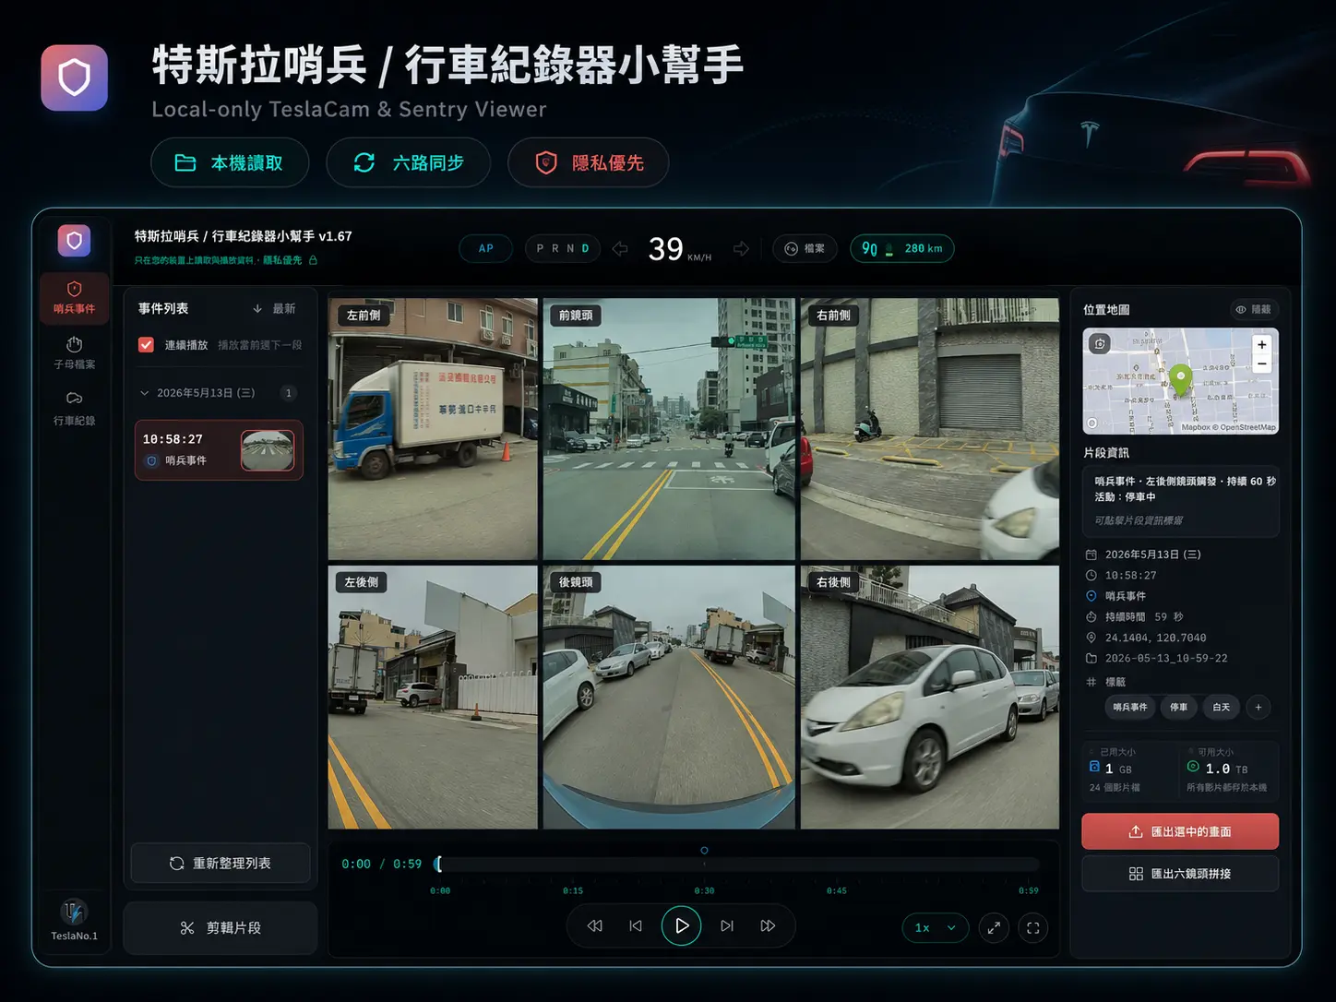Click the TeslaNo.1 avatar icon
The height and width of the screenshot is (1002, 1336).
[x=74, y=913]
